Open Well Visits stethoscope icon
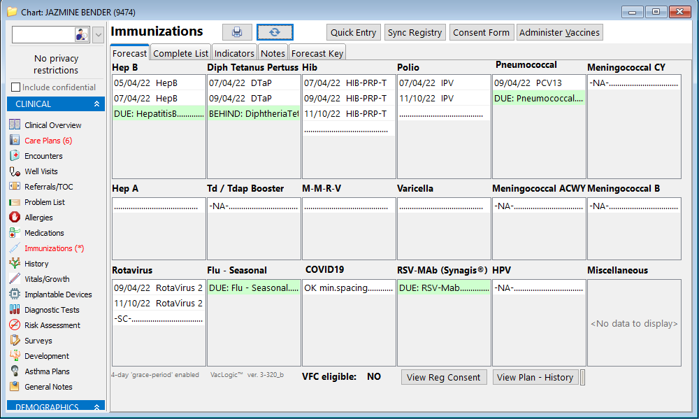This screenshot has width=699, height=419. pyautogui.click(x=15, y=171)
